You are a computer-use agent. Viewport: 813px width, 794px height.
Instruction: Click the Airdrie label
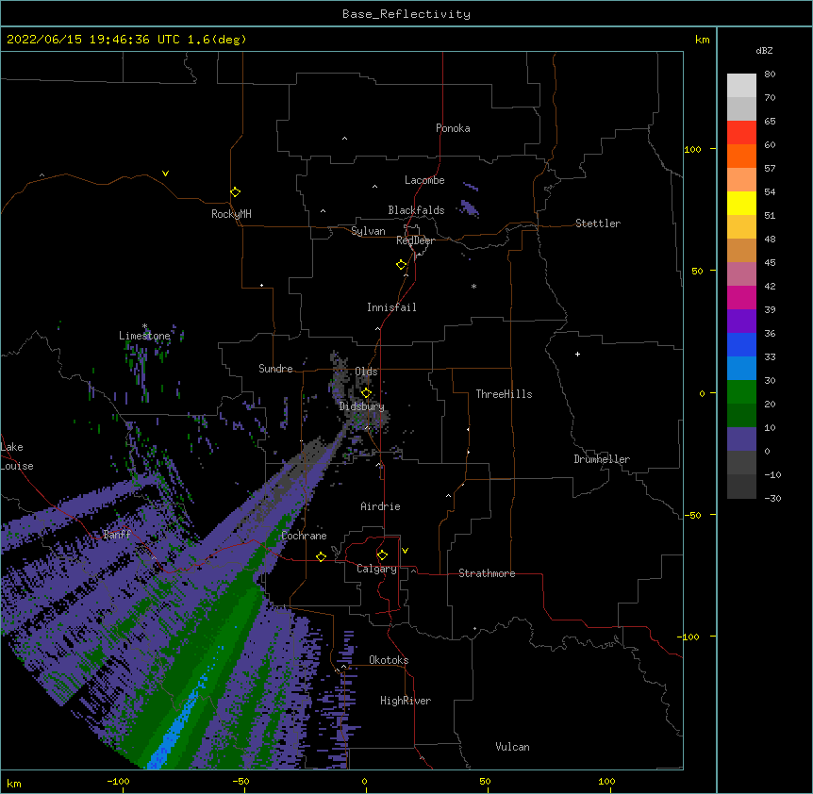380,506
